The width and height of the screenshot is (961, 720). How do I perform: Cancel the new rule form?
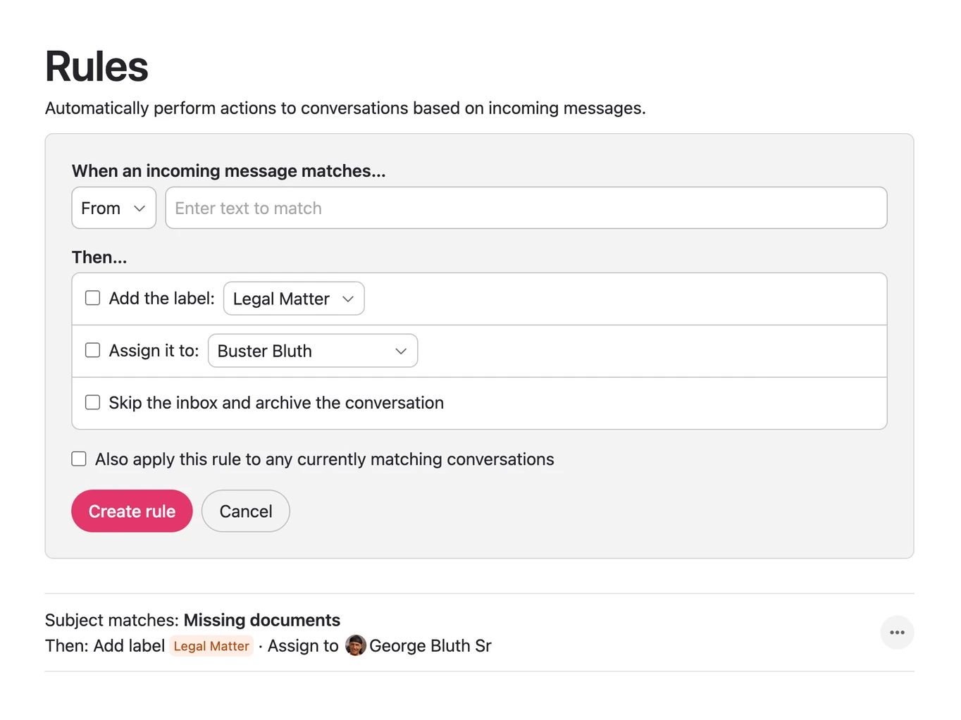coord(246,511)
